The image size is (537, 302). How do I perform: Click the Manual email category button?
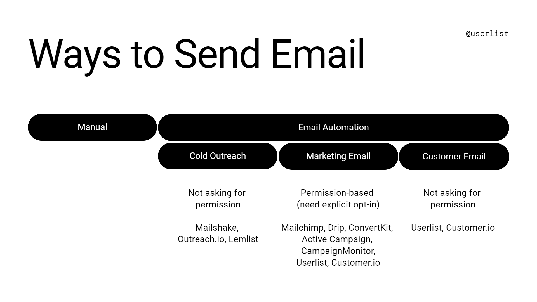click(92, 127)
